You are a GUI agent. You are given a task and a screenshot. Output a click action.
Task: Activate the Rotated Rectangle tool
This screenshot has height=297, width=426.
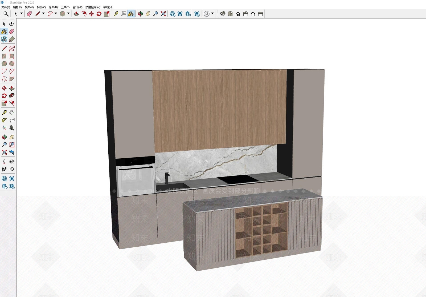[11, 56]
